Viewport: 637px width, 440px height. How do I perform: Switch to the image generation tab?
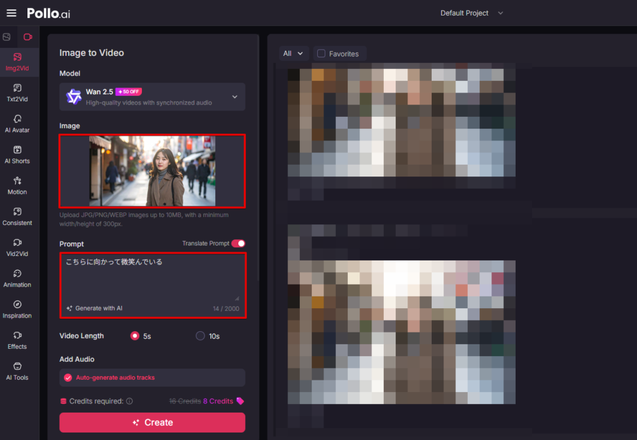7,37
